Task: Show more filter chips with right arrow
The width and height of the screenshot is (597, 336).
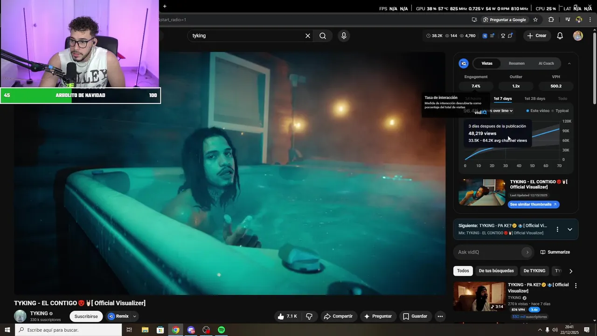Action: pos(570,271)
